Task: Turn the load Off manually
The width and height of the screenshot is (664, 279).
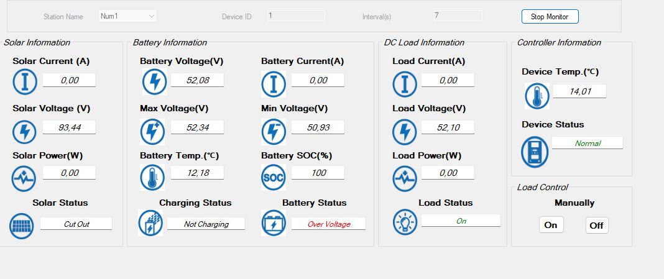Action: 597,225
